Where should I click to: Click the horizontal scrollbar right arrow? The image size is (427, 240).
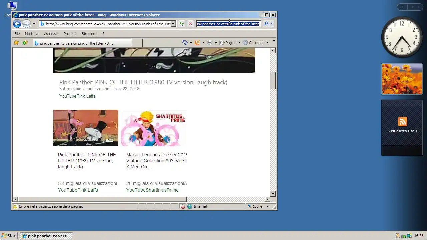tap(267, 199)
